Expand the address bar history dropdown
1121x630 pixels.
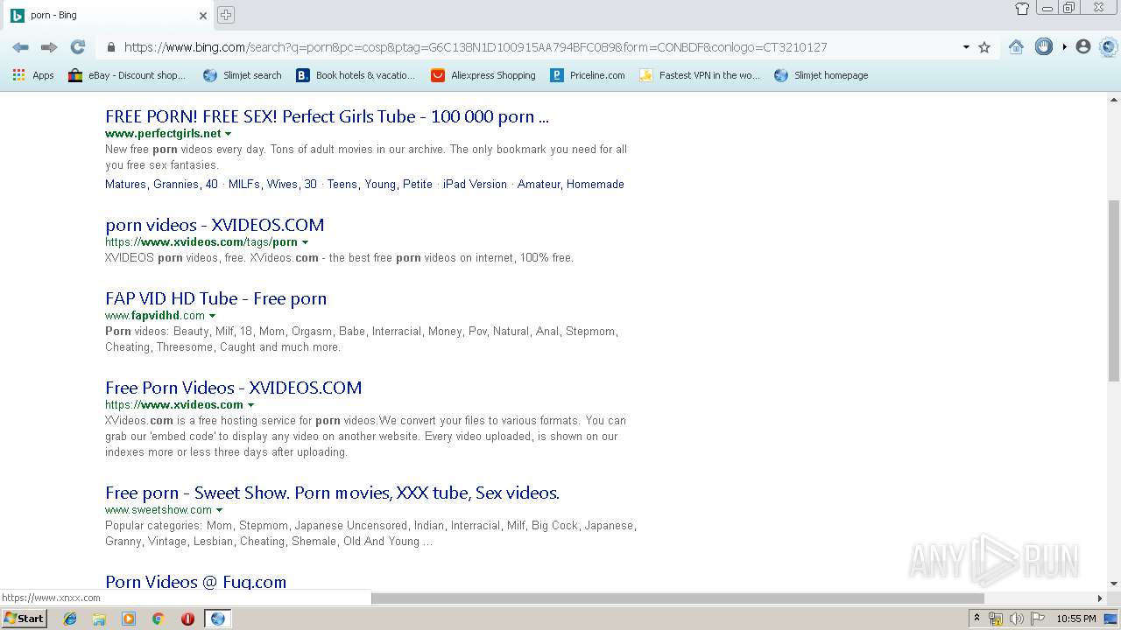pyautogui.click(x=966, y=47)
